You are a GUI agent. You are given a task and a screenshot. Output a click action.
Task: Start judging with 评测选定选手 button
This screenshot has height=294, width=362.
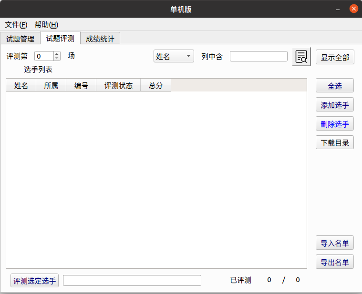(x=35, y=281)
